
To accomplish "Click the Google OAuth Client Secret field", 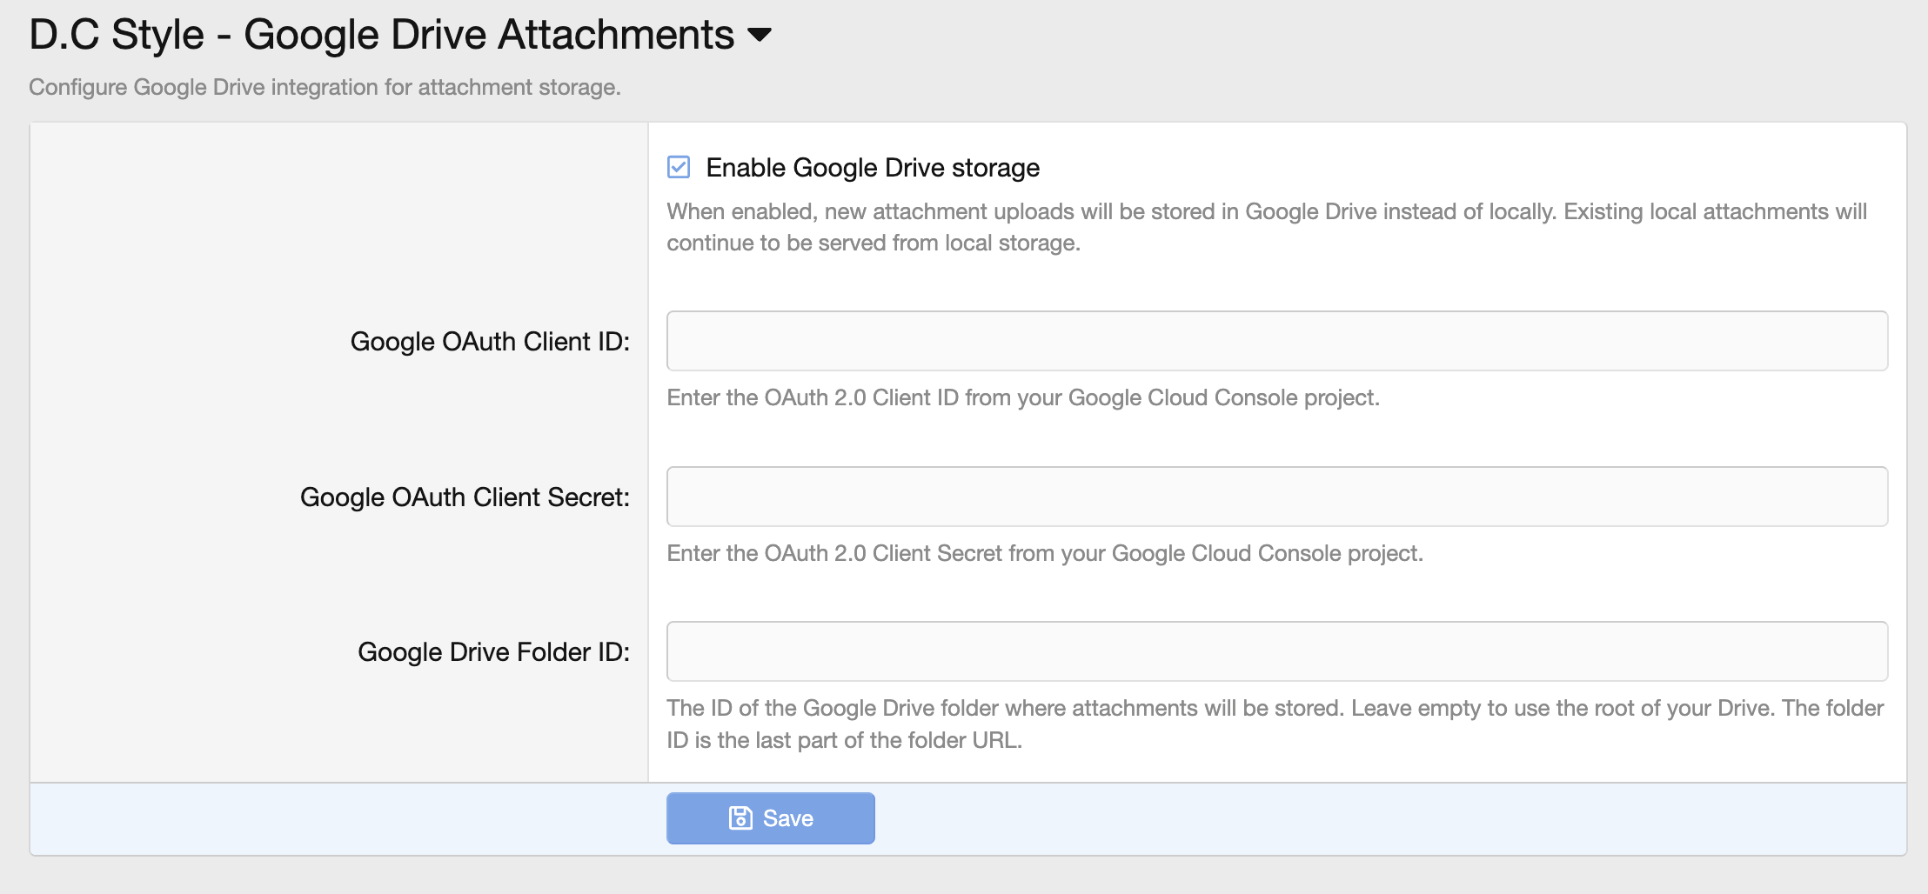I will tap(1277, 496).
